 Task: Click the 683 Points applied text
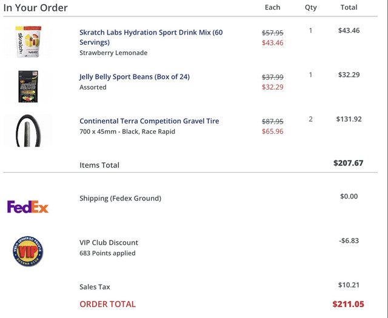pos(107,253)
